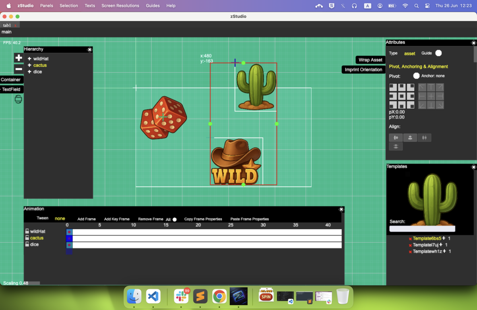Set pivot to center in pivot grid
The image size is (477, 310).
tap(401, 96)
